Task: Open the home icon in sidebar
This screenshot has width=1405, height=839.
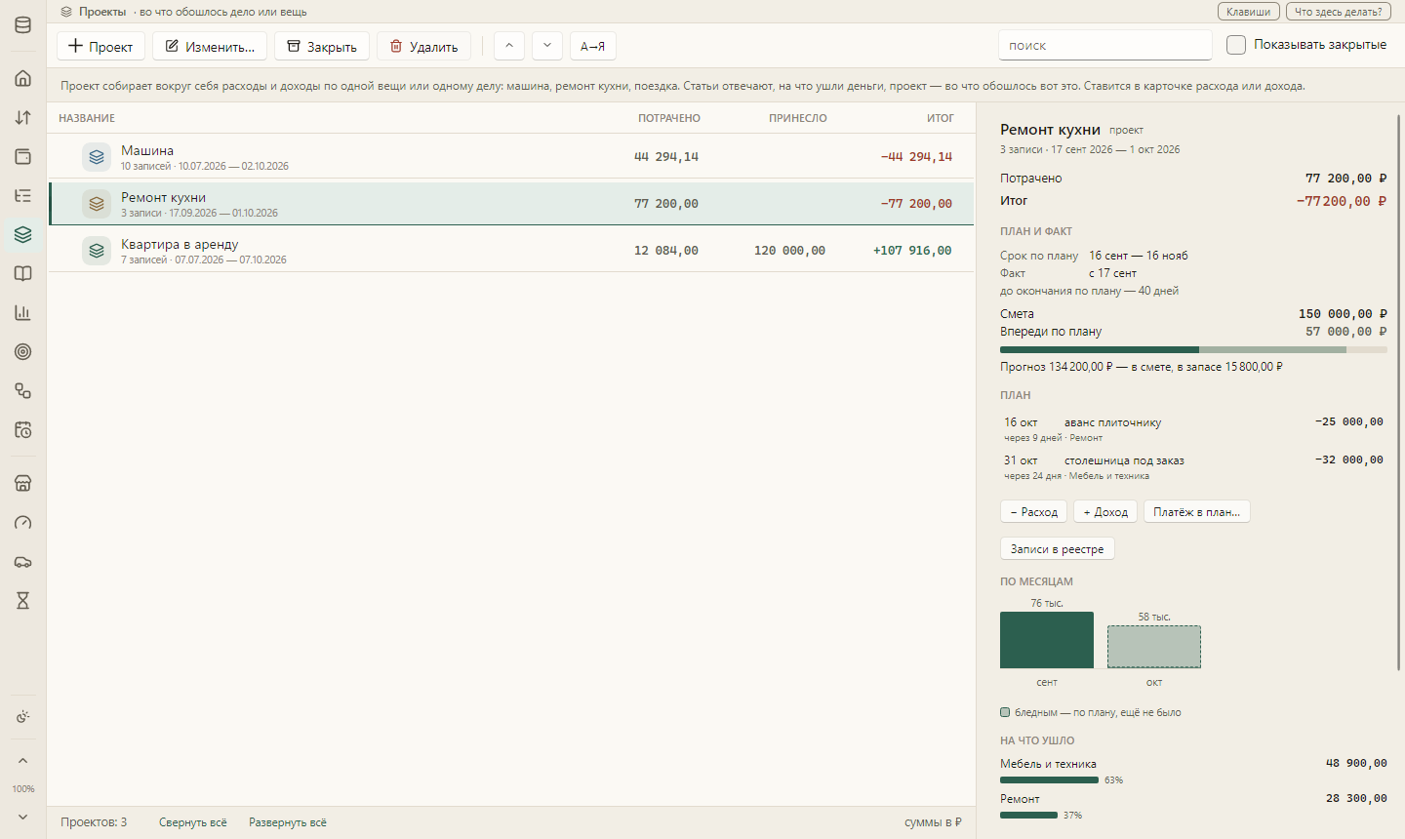Action: [x=23, y=78]
